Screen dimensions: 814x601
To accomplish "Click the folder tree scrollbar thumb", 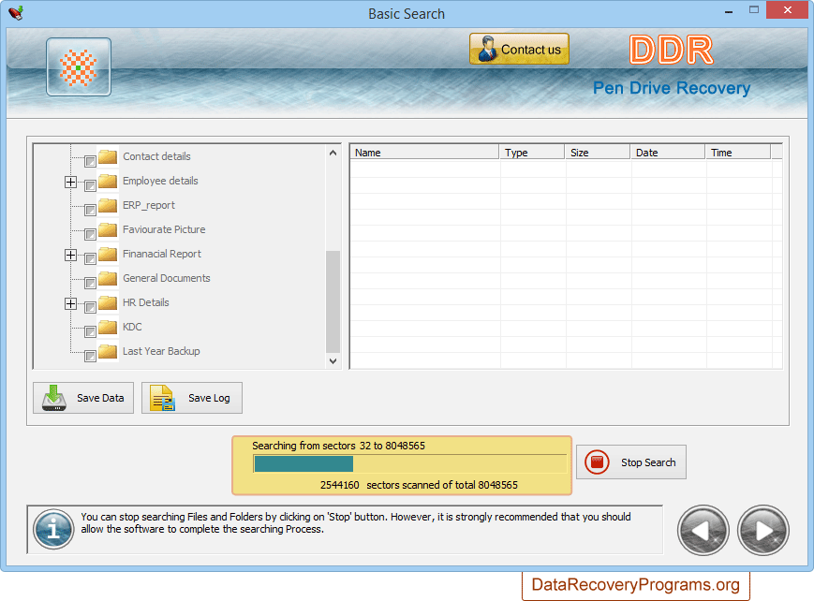I will pos(333,301).
